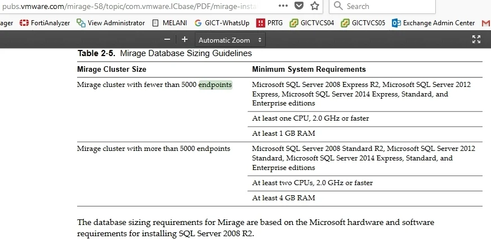Zoom out the PDF with minus button
The height and width of the screenshot is (239, 491).
click(x=167, y=40)
